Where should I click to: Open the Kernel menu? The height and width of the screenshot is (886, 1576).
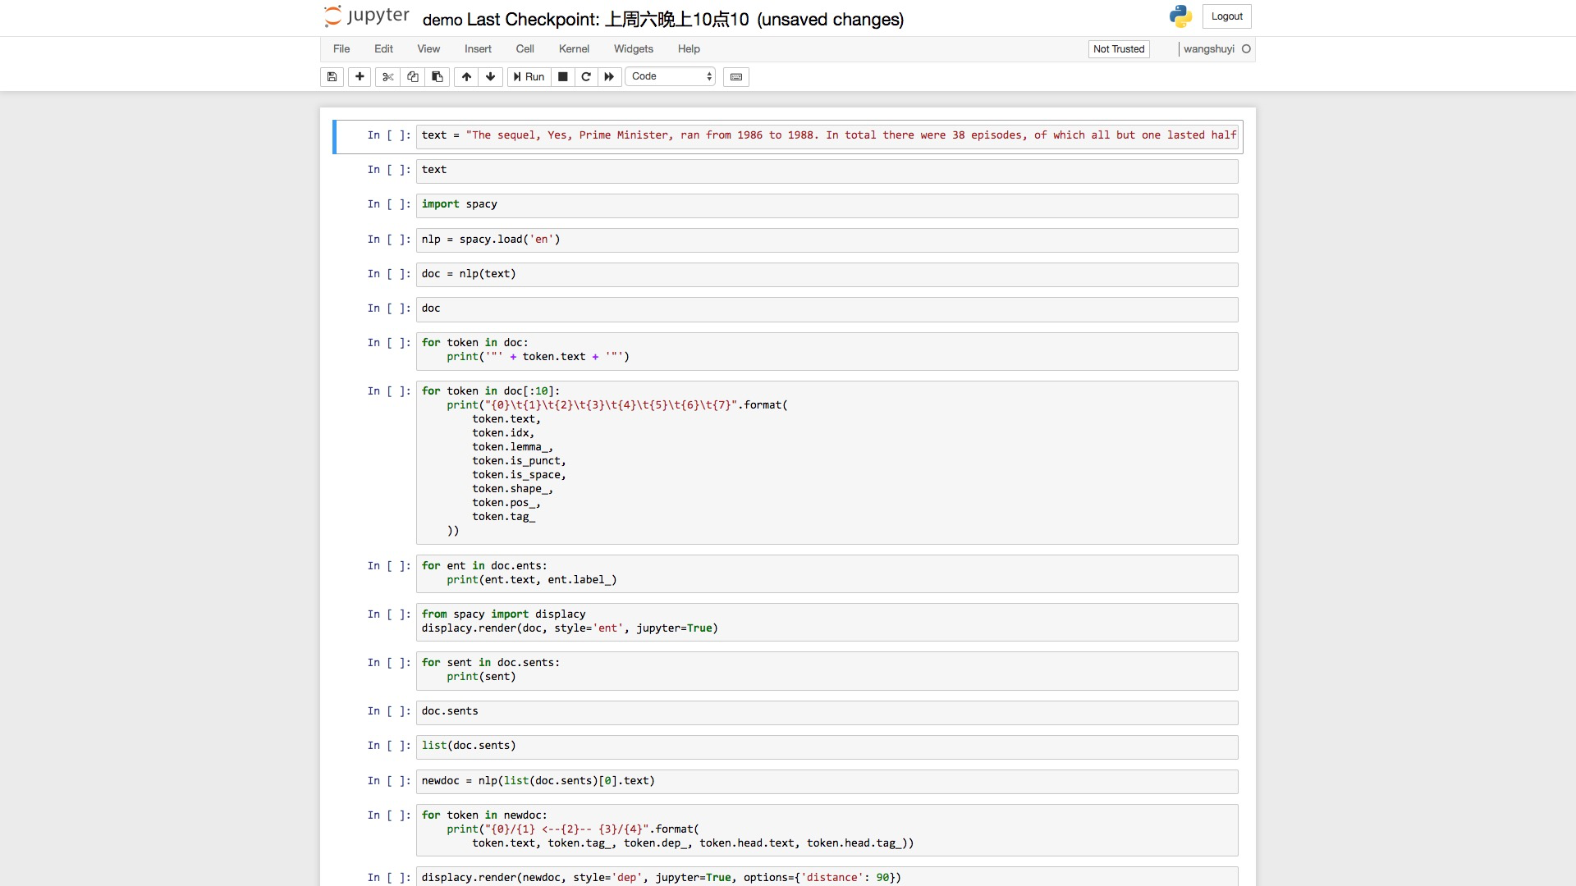click(x=574, y=49)
